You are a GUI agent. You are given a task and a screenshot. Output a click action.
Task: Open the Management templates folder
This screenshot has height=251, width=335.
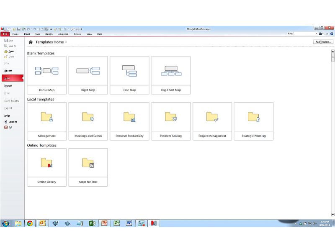(46, 121)
